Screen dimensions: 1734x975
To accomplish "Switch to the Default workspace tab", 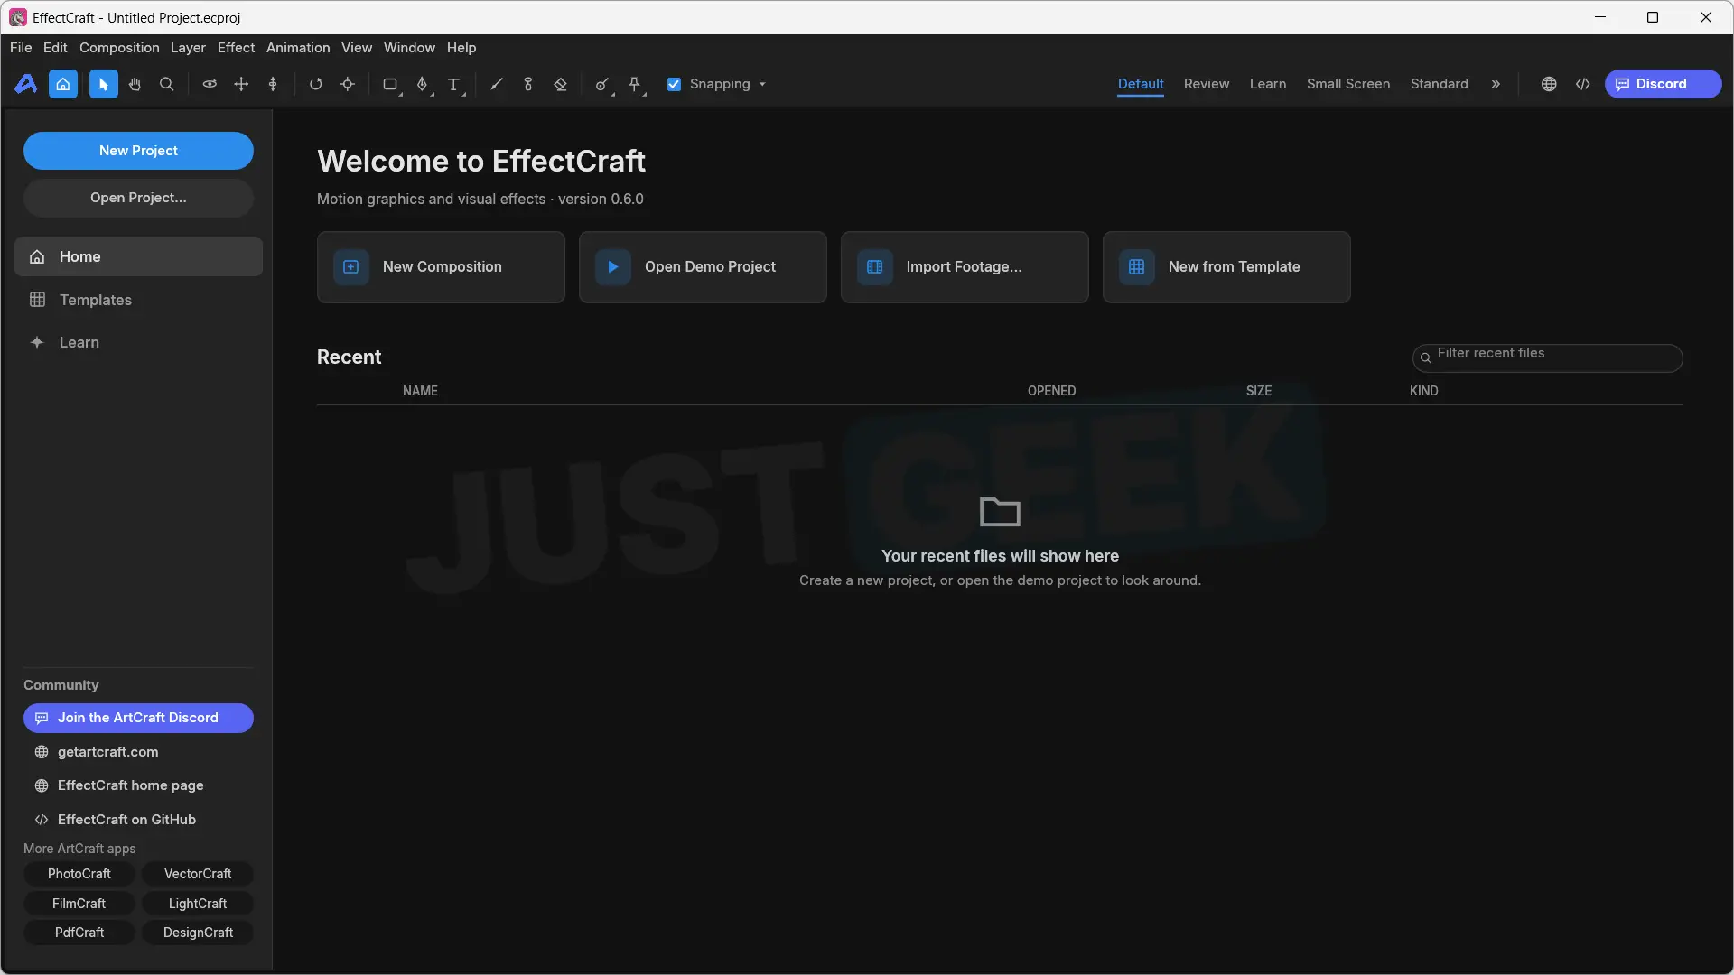I will coord(1141,84).
